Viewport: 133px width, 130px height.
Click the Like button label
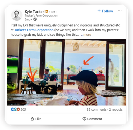click(38, 119)
